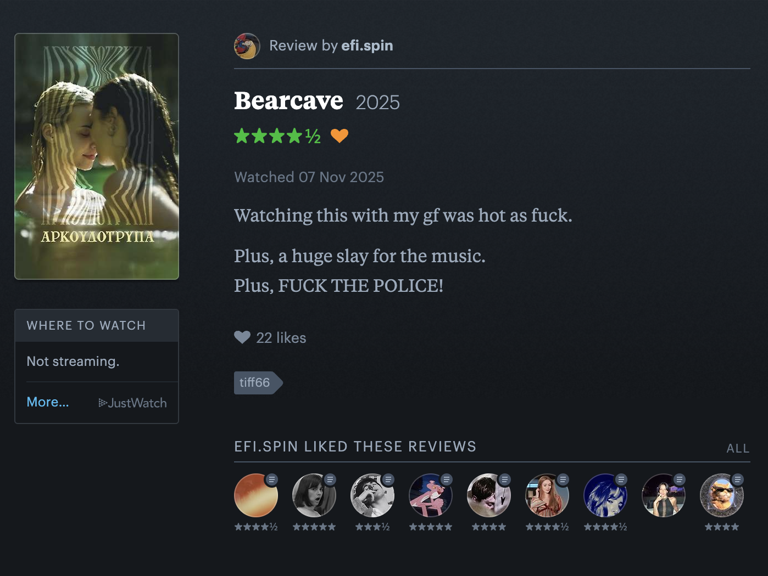Open the Bearcave film title

288,101
